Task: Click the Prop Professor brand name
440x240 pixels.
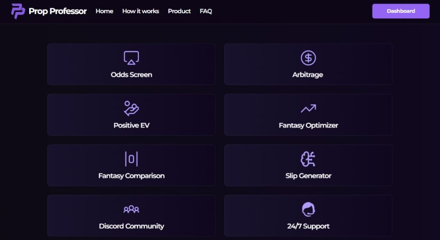Action: [58, 11]
